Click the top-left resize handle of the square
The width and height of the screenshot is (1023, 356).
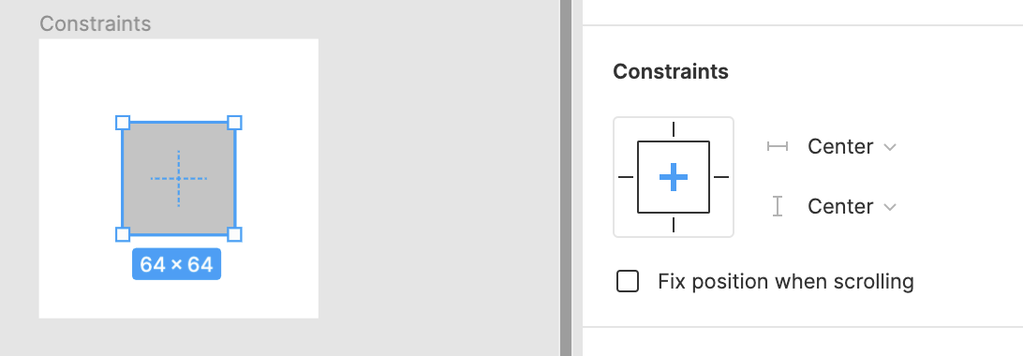[x=123, y=123]
